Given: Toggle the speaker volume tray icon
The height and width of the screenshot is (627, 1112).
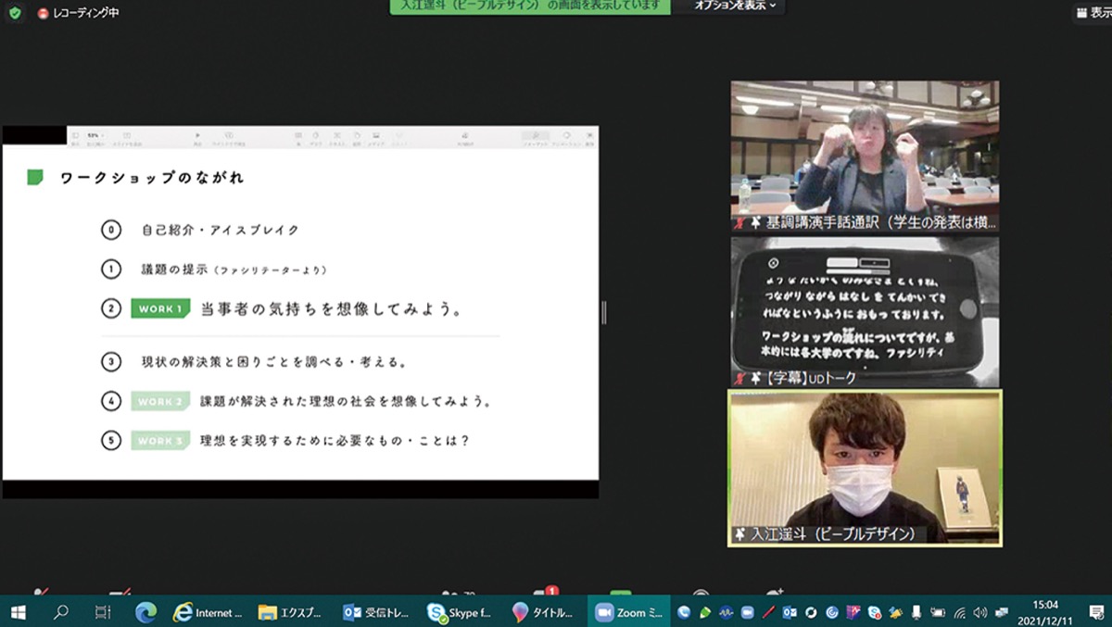Looking at the screenshot, I should (x=980, y=612).
